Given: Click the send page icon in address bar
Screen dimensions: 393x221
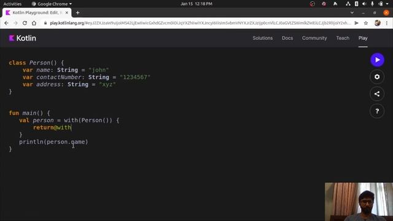Looking at the screenshot, I should coord(356,23).
